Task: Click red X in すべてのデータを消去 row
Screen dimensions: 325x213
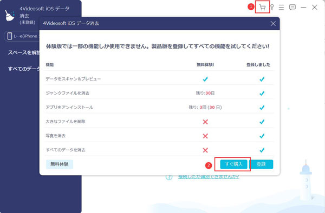Action: click(205, 150)
